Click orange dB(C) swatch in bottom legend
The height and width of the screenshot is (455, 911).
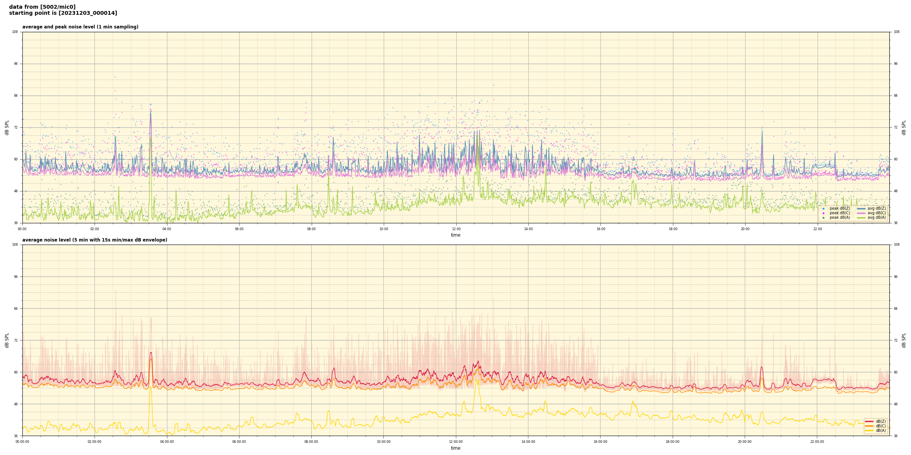coord(869,426)
